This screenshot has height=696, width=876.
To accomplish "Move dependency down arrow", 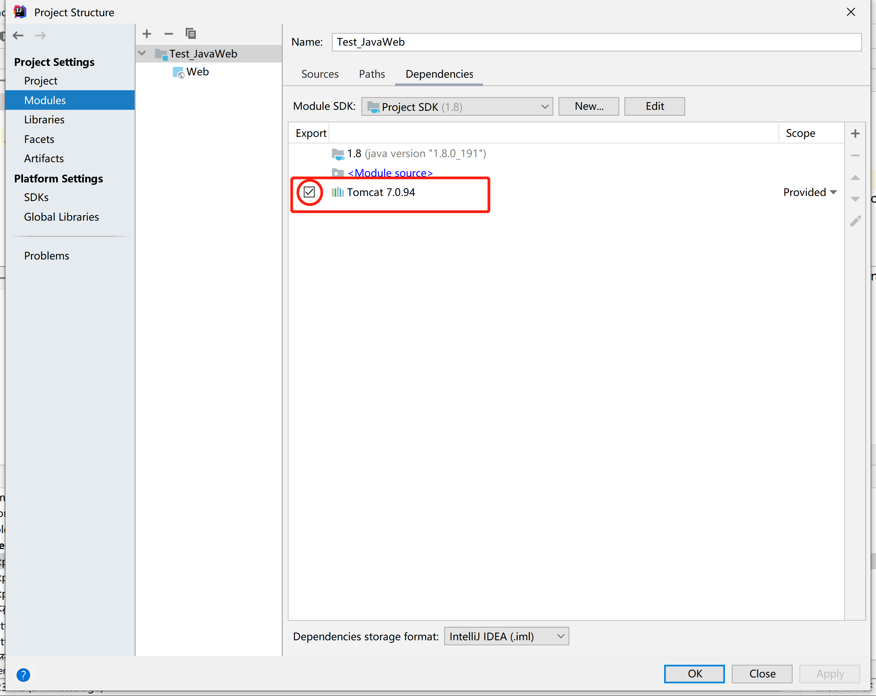I will pyautogui.click(x=855, y=199).
